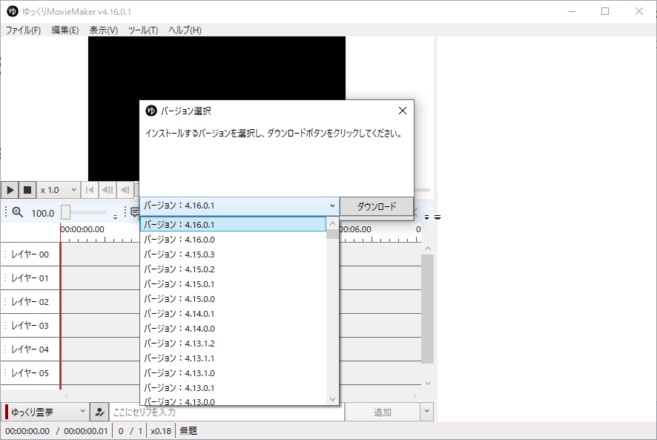Screen dimensions: 657x440
Task: Select バージョン：4.13.1.2
Action: click(233, 343)
